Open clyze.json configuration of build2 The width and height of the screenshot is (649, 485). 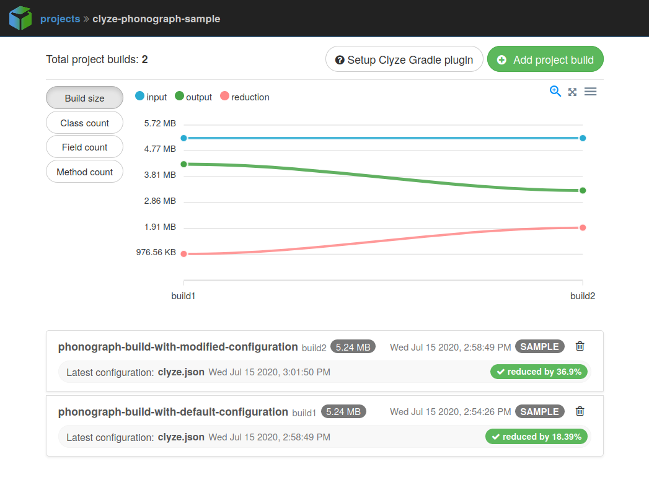click(181, 372)
